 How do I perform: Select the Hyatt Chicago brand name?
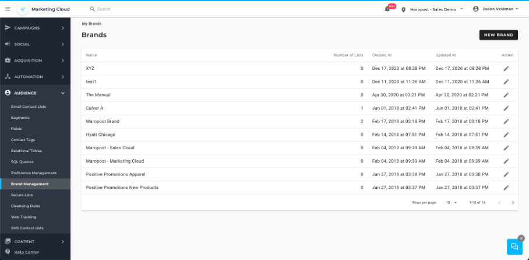[101, 135]
